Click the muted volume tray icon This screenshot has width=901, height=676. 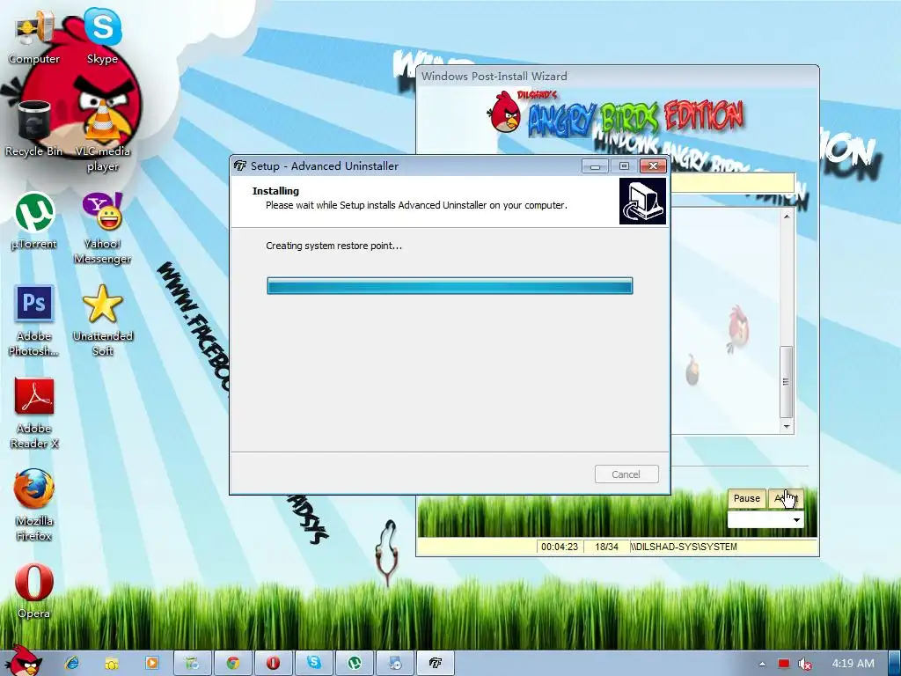point(805,664)
